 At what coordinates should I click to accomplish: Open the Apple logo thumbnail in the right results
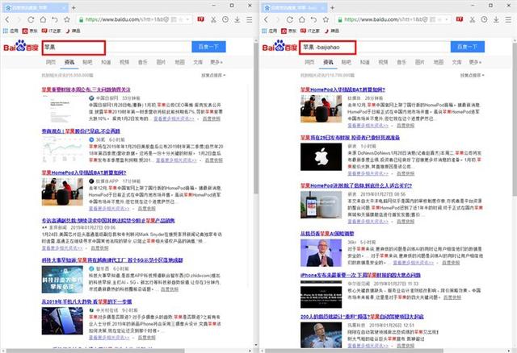(x=321, y=156)
